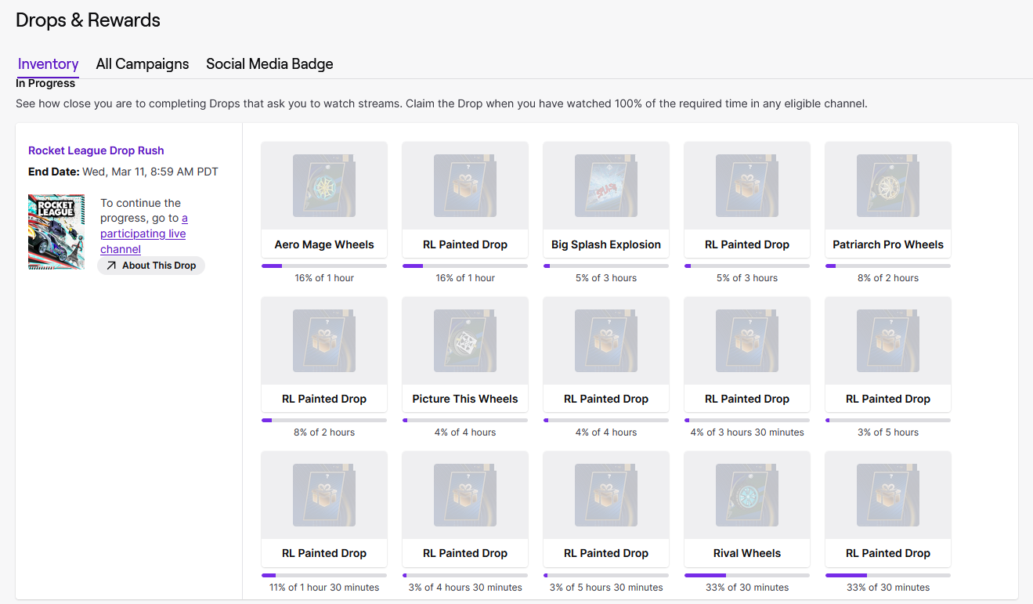Select the Rival Wheels progress bar

coord(747,575)
